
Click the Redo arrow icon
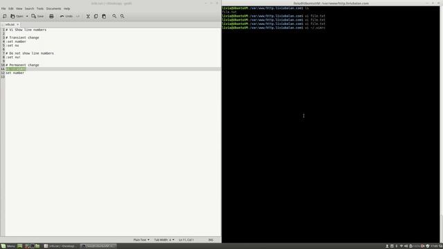coord(78,17)
